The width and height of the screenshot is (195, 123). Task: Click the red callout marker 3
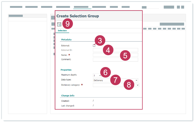point(100,40)
